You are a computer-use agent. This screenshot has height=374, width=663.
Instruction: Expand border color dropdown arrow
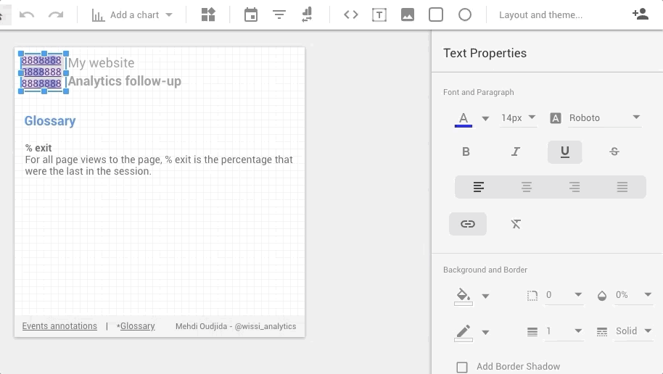click(485, 333)
